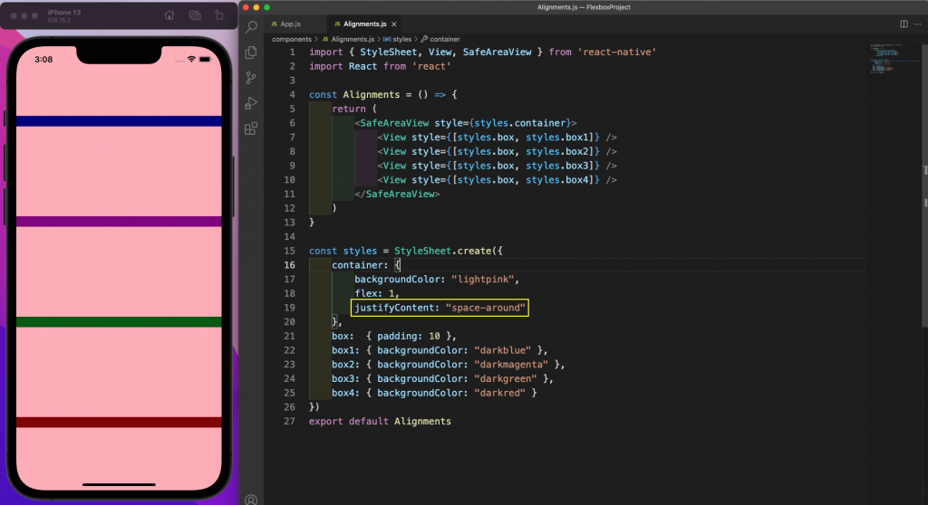Click the simulator Home button icon
The image size is (928, 505).
[x=169, y=15]
